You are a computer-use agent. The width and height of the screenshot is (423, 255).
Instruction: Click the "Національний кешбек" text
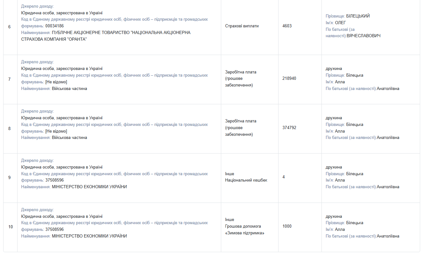coord(246,180)
